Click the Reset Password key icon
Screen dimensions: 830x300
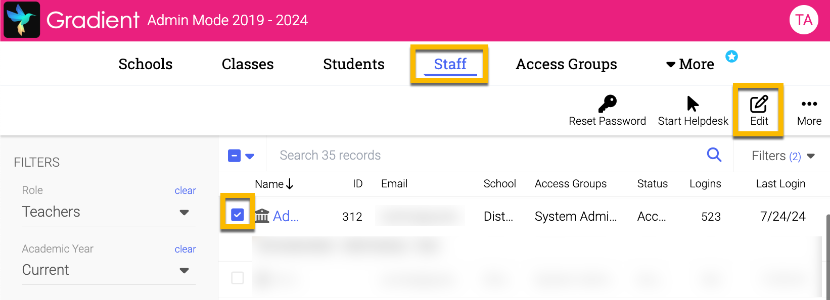[607, 104]
